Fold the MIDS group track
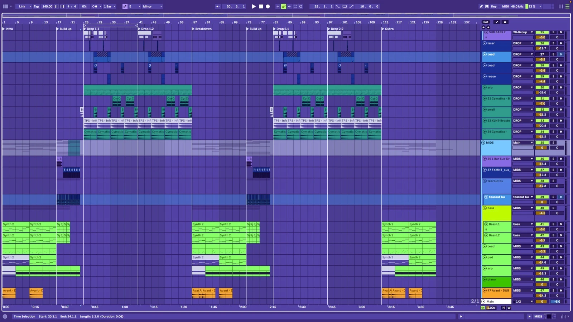 (483, 143)
